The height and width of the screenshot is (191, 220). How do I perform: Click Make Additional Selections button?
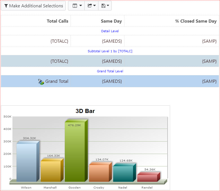pos(33,6)
